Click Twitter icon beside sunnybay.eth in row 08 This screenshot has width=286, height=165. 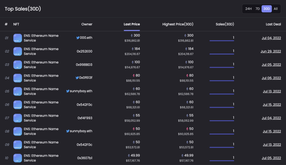68,131
